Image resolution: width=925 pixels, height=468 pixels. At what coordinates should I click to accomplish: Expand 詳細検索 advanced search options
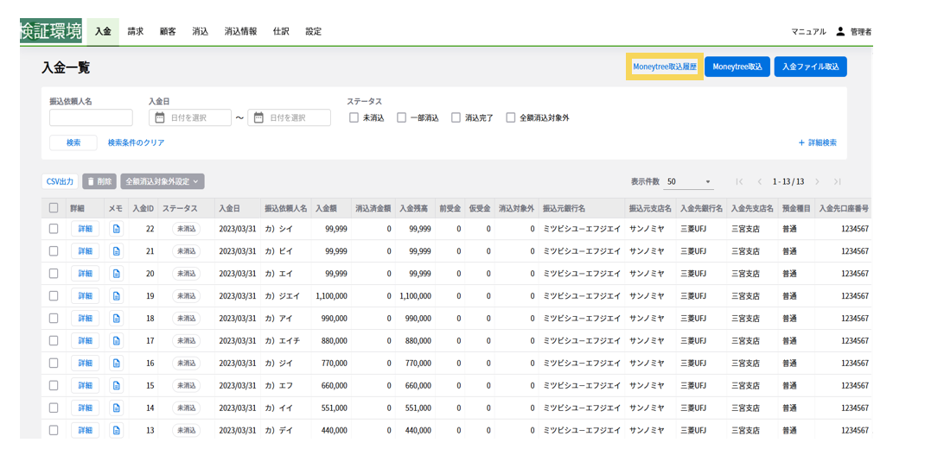pos(817,143)
